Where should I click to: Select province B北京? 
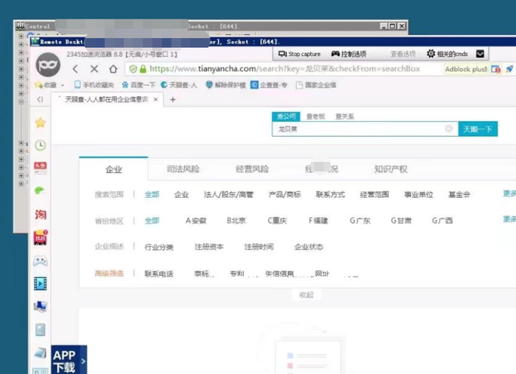coord(236,221)
